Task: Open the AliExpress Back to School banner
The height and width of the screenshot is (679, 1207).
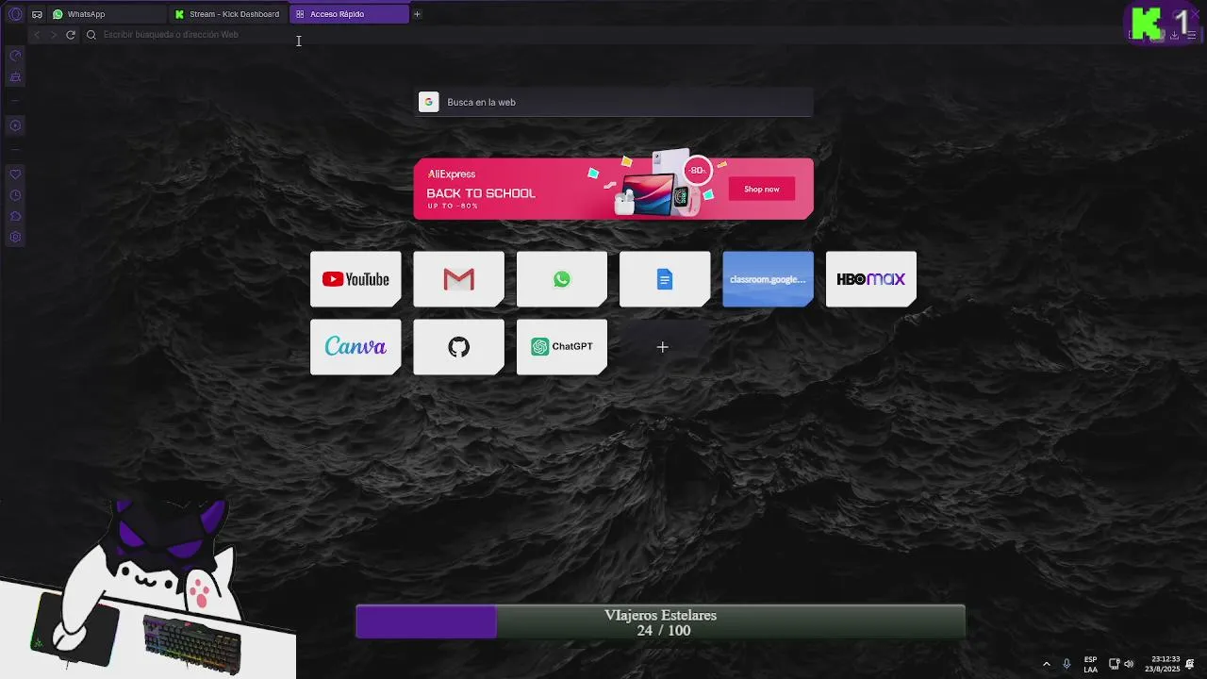Action: [x=613, y=189]
